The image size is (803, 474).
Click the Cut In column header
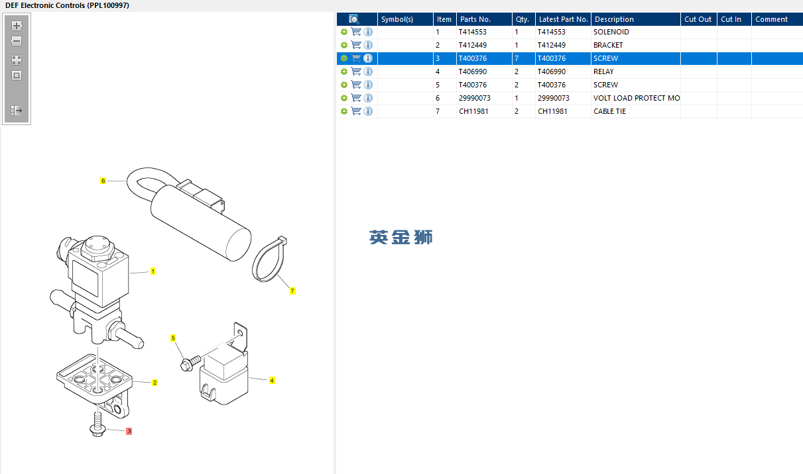pos(734,19)
